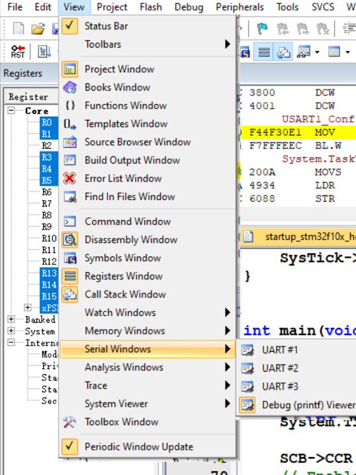Image resolution: width=356 pixels, height=475 pixels.
Task: Click the Command Window icon
Action: pos(70,221)
